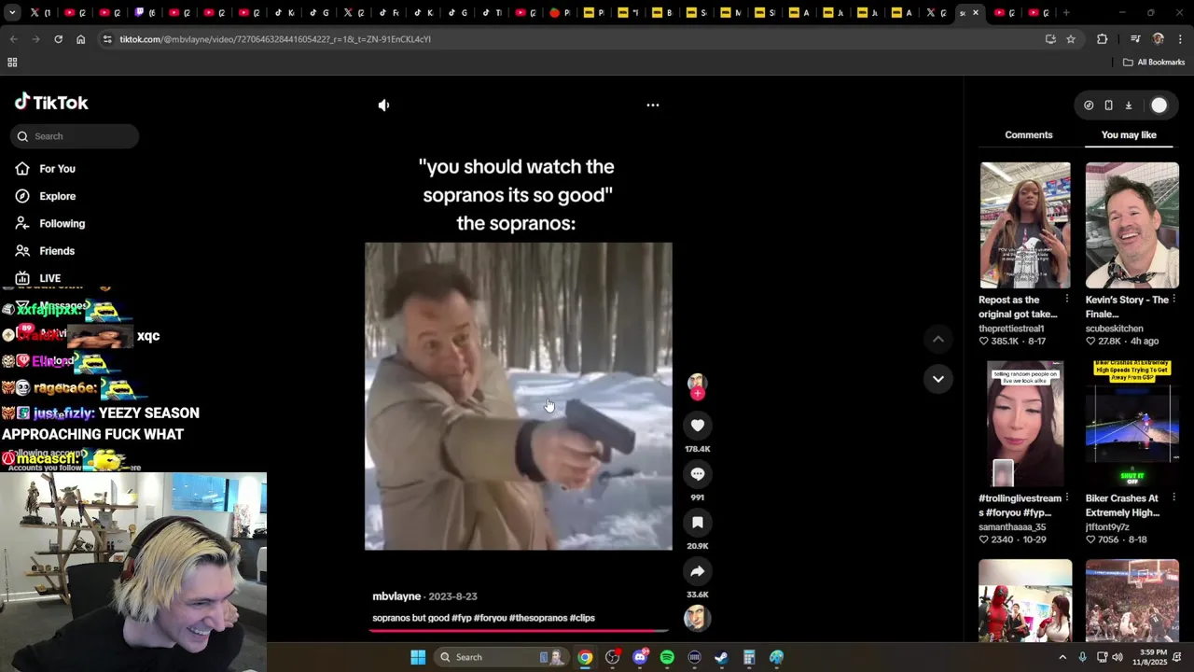The image size is (1194, 672).
Task: Click the phone icon in the top-right pill
Action: tap(1108, 105)
